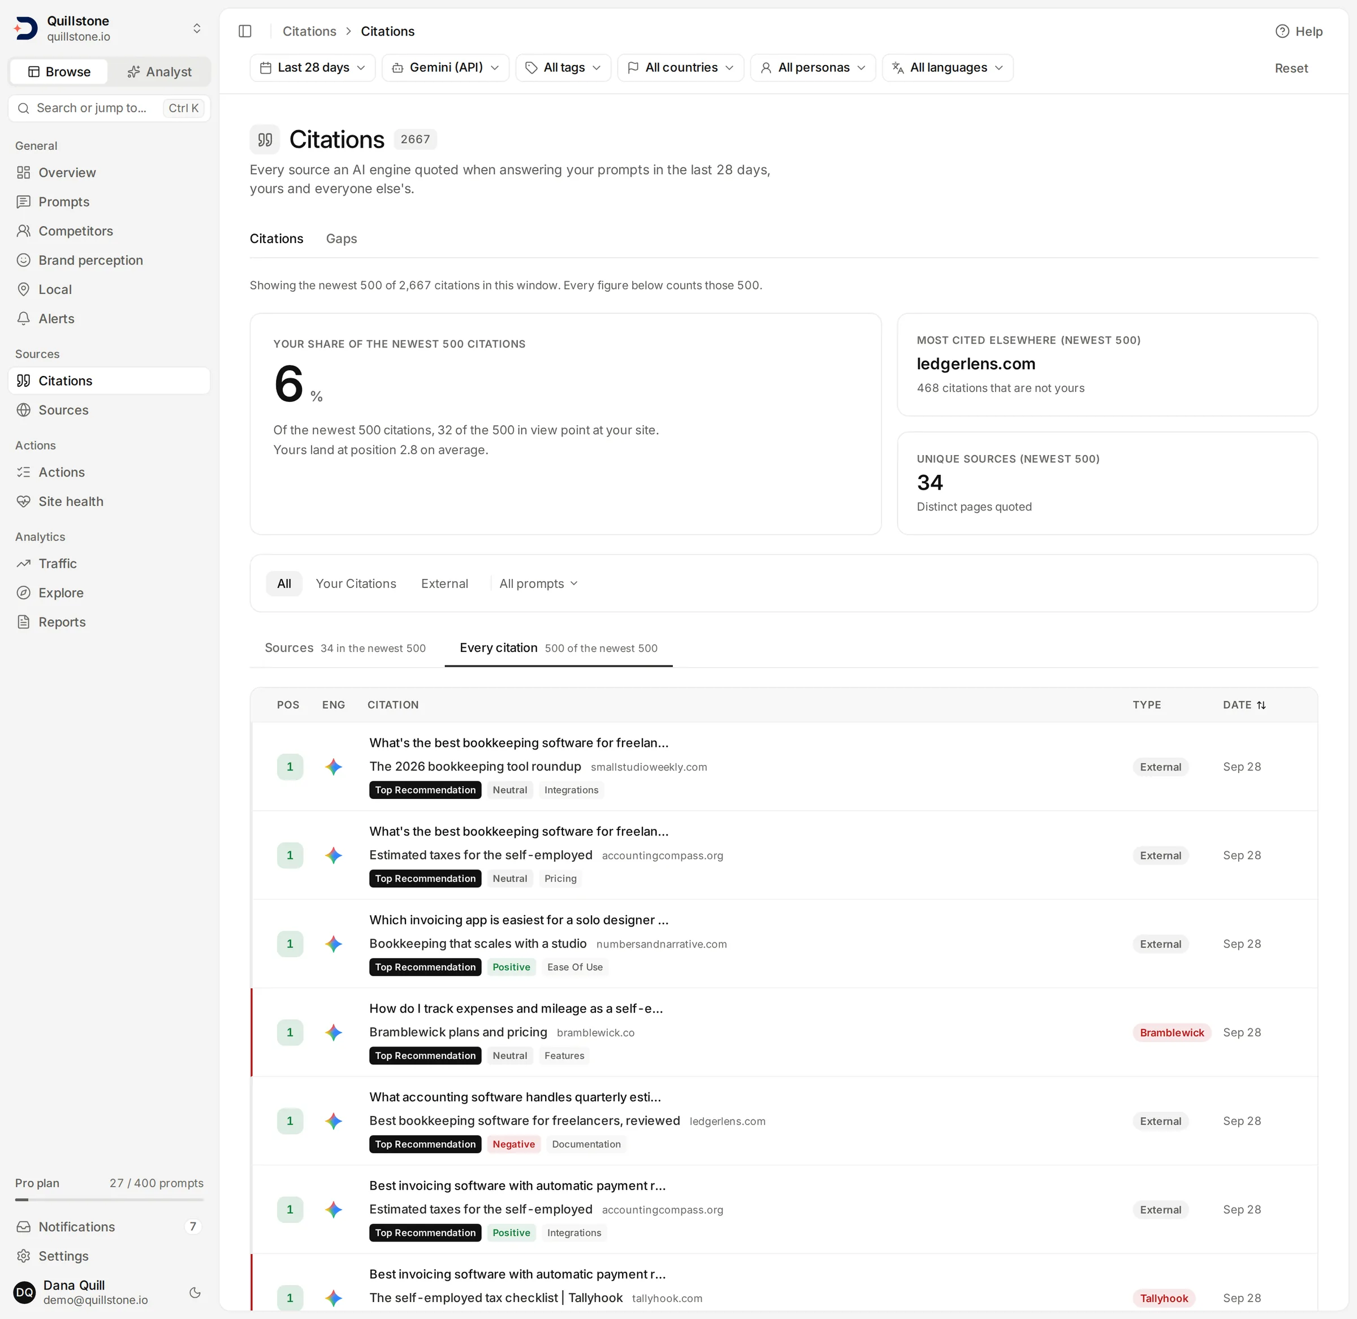Image resolution: width=1357 pixels, height=1319 pixels.
Task: Click the Help button label
Action: pos(1308,31)
